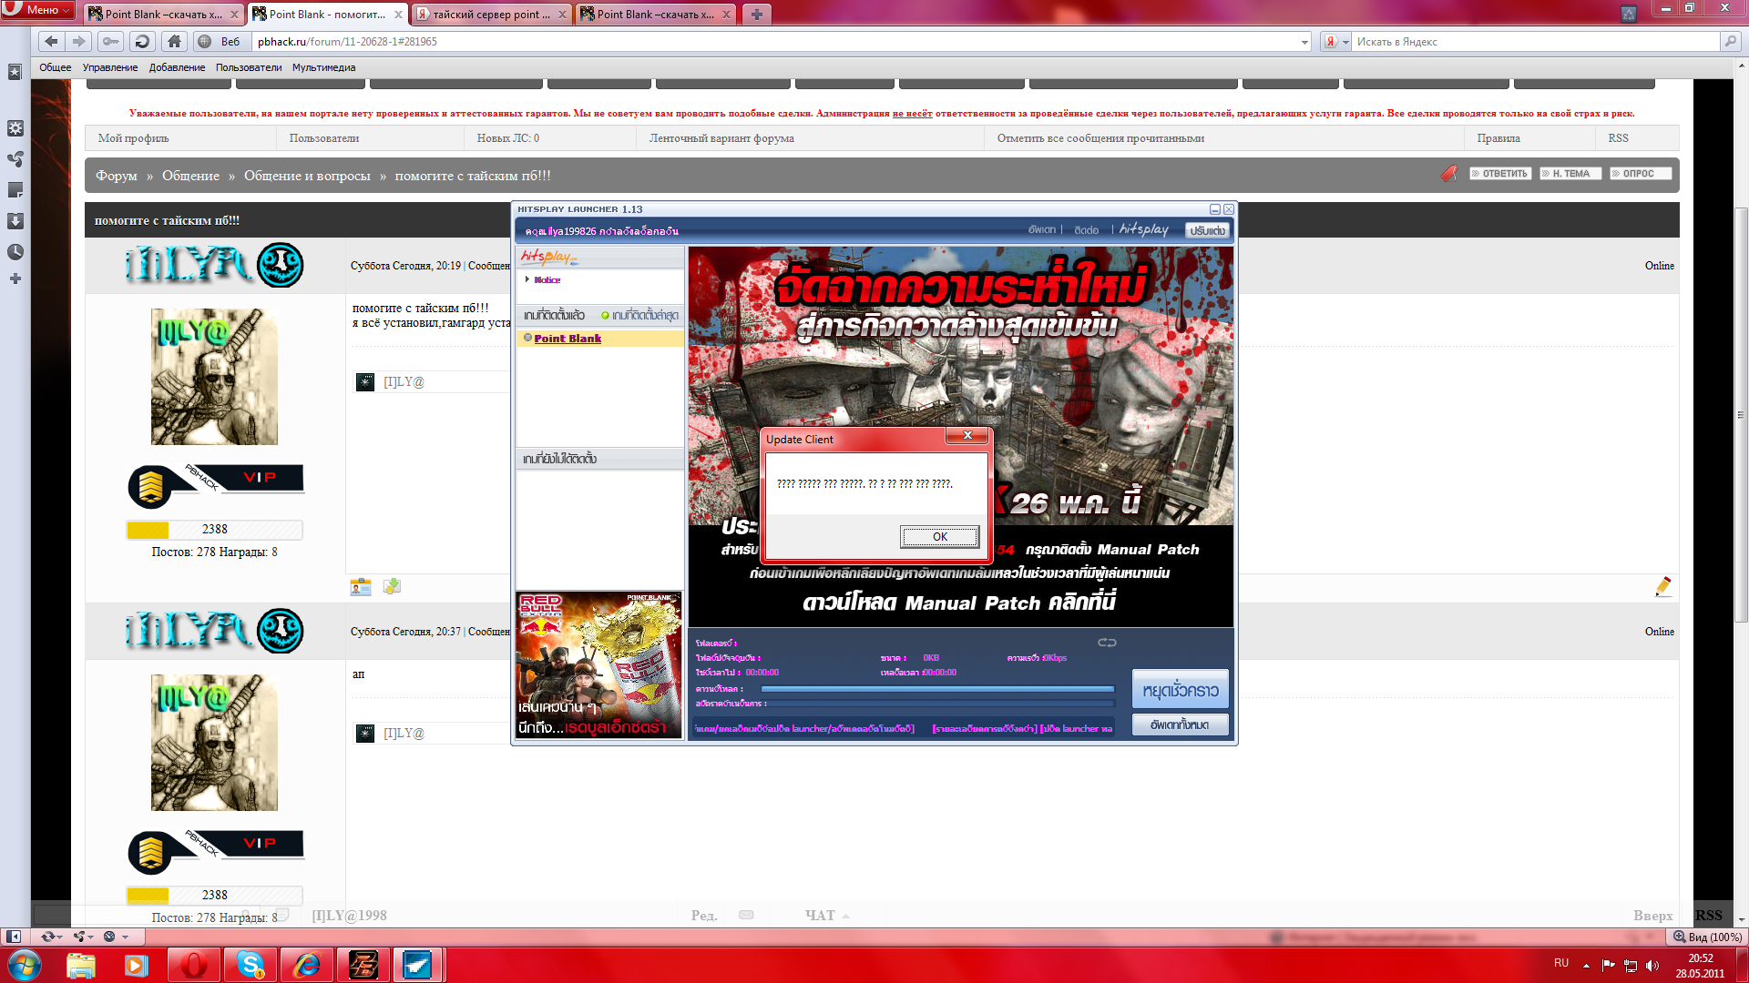Open Internet Explorer from the taskbar

307,965
